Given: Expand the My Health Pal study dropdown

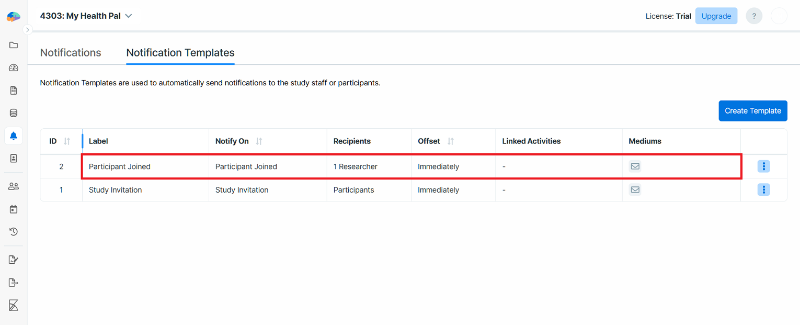Looking at the screenshot, I should [x=128, y=16].
